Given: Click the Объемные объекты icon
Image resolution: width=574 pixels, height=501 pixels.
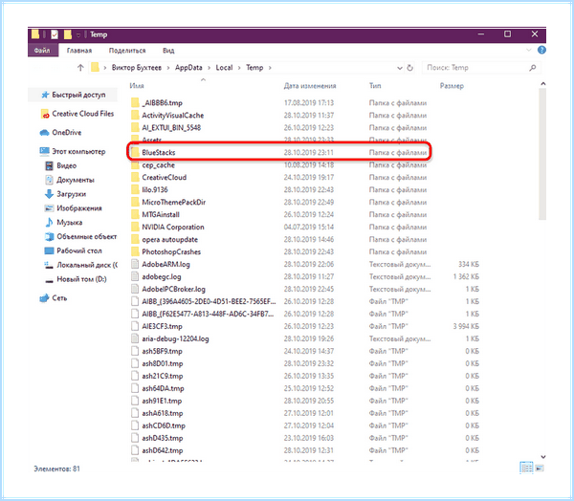Looking at the screenshot, I should 49,236.
